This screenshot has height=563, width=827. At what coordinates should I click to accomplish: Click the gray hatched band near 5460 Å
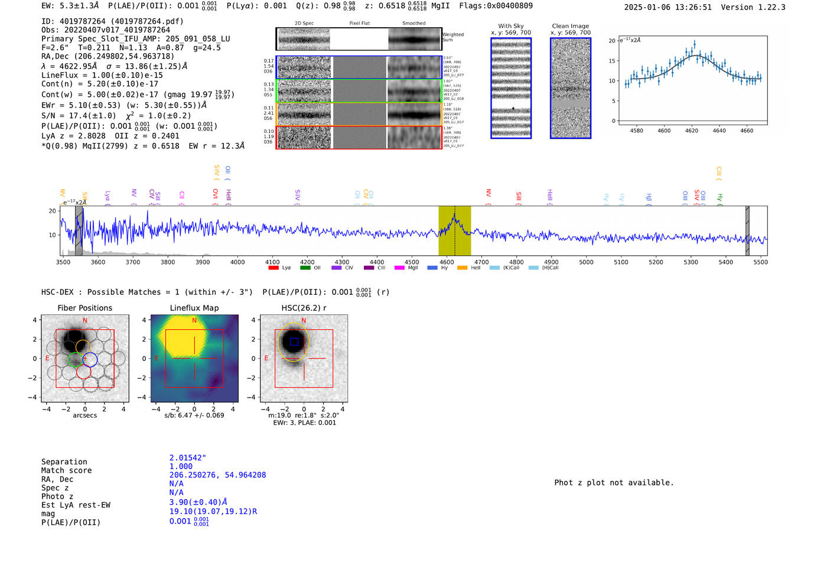tap(747, 230)
